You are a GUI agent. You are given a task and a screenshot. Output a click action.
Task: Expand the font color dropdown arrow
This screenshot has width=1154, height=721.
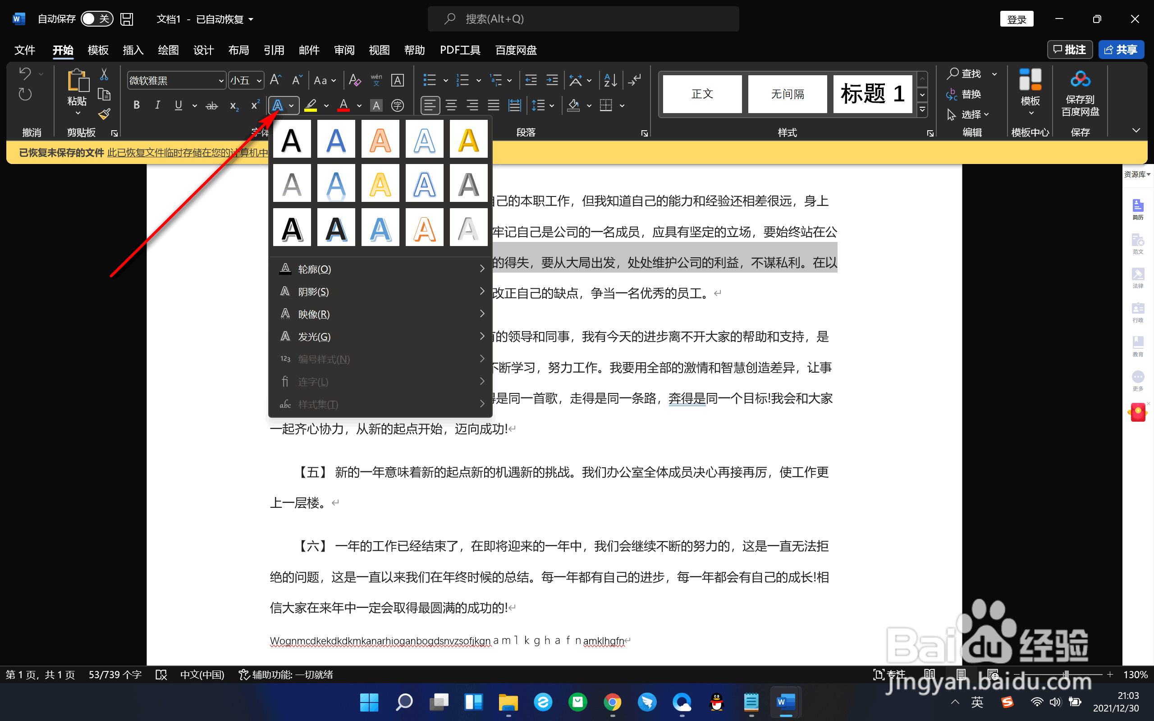pos(359,106)
